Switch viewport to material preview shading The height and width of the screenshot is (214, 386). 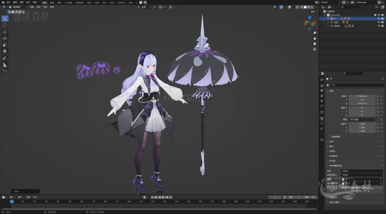click(x=308, y=7)
